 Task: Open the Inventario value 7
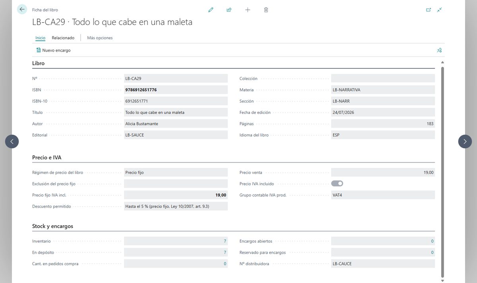pos(176,241)
